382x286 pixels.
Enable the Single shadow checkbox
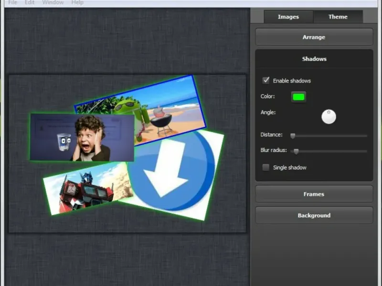coord(266,167)
